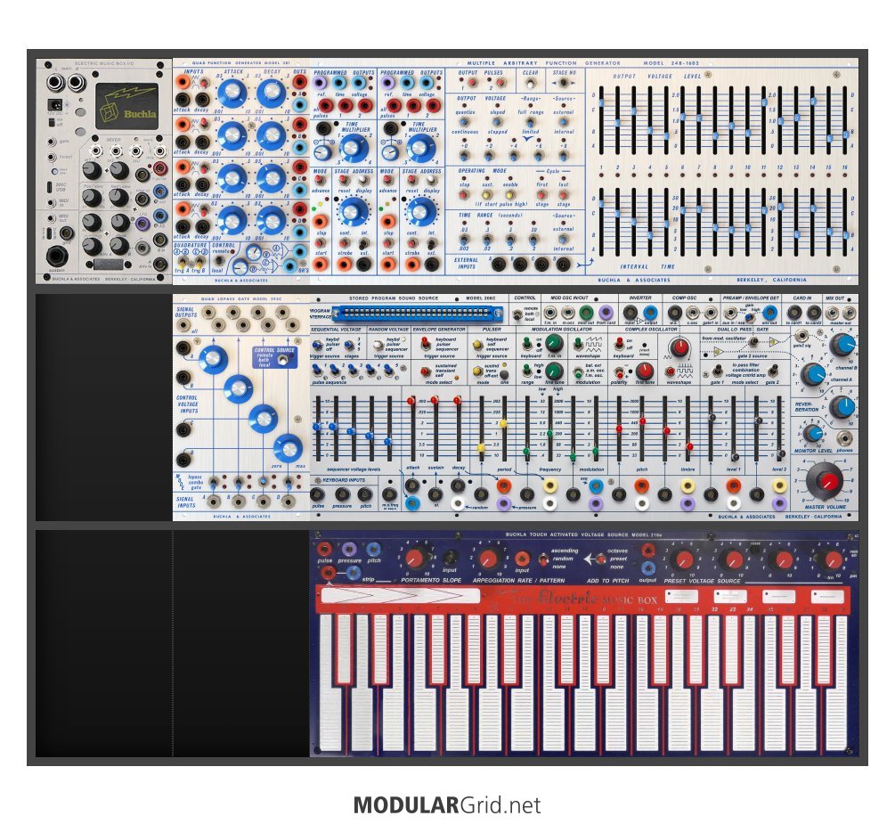Click the Program Interface card connector
Viewport: 895px width, 824px height.
418,313
